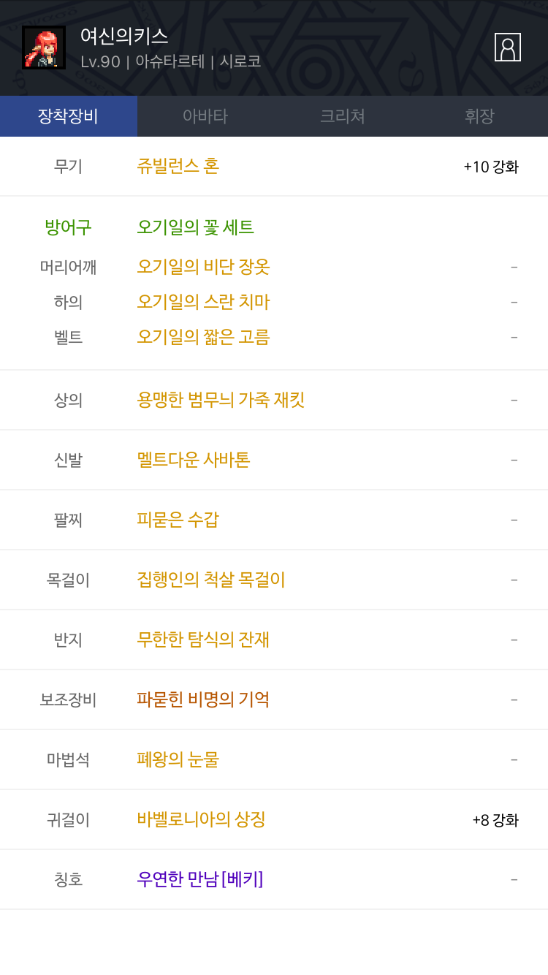This screenshot has width=548, height=975.
Task: Click the profile icon in header
Action: [x=507, y=48]
